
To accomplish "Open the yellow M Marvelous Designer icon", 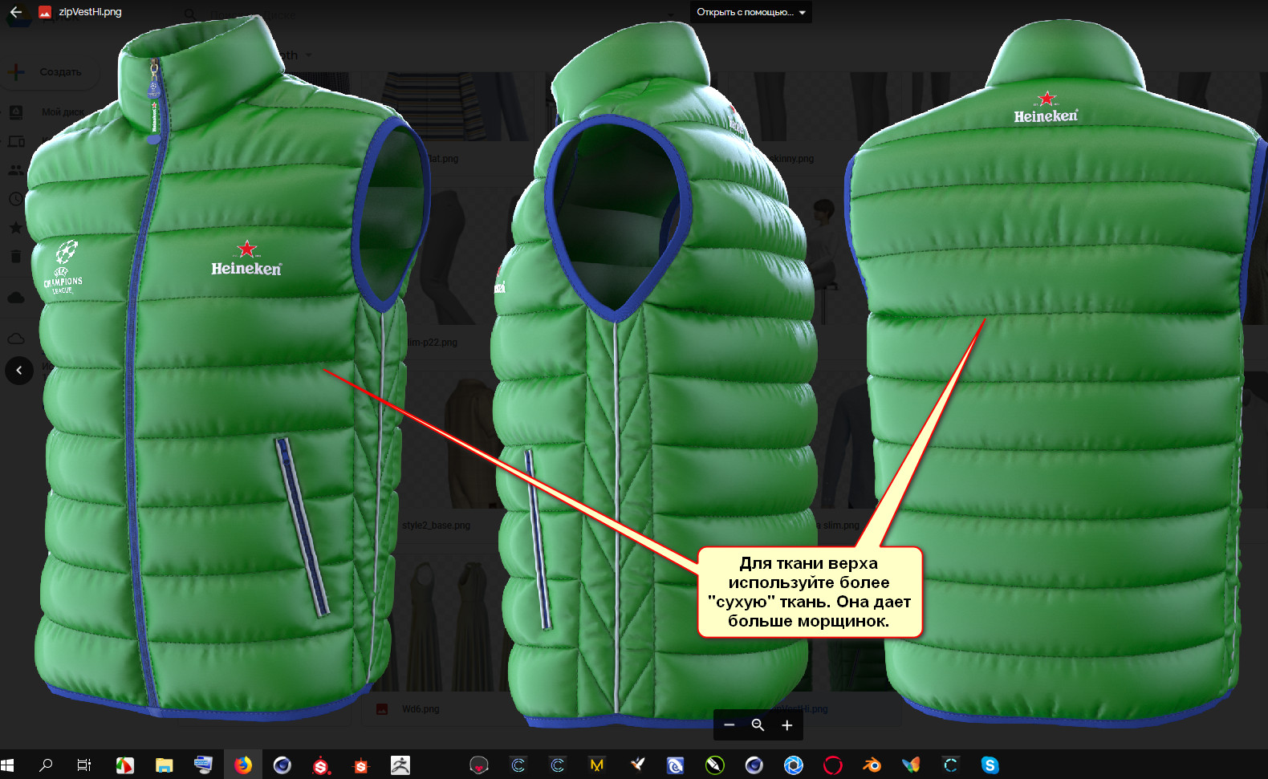I will click(x=596, y=765).
